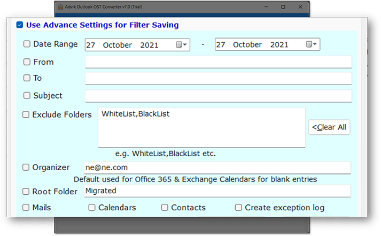
Task: Click the Organizer field containing ne@ne.com
Action: (x=217, y=168)
